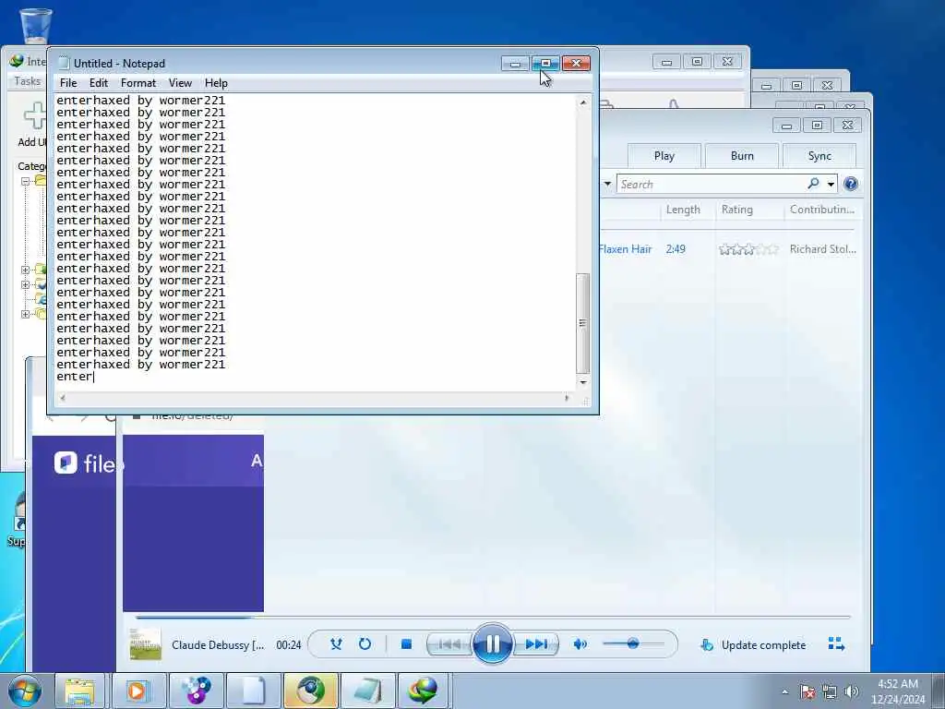Switch to the Sync tab in Media Player

pyautogui.click(x=819, y=155)
